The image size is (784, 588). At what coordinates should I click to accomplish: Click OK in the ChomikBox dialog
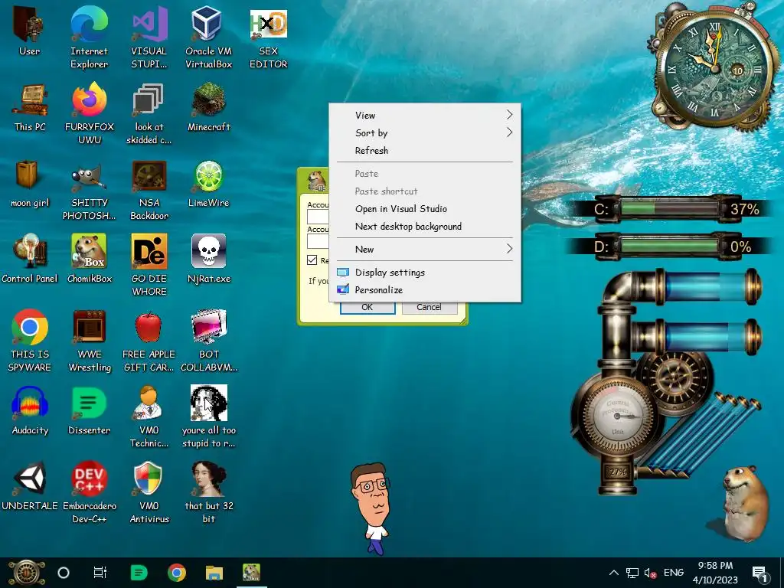(x=367, y=308)
